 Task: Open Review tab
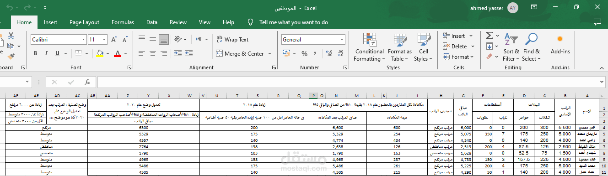coord(178,22)
